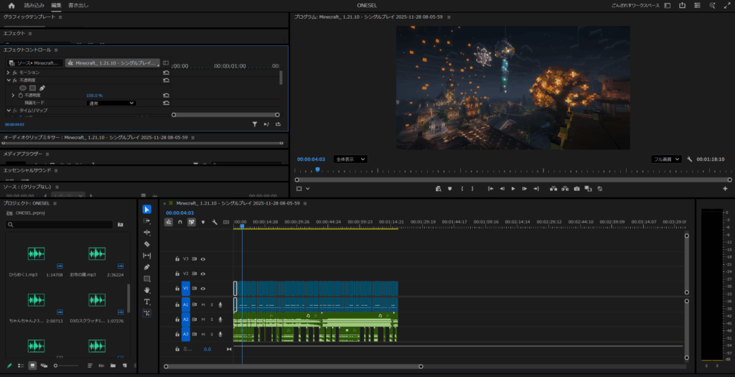Open the zoom level dropdown in Program Monitor
The width and height of the screenshot is (735, 377).
pyautogui.click(x=350, y=159)
